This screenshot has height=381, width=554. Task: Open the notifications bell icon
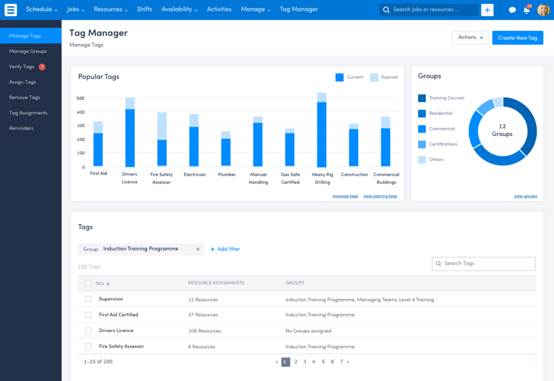pyautogui.click(x=526, y=10)
